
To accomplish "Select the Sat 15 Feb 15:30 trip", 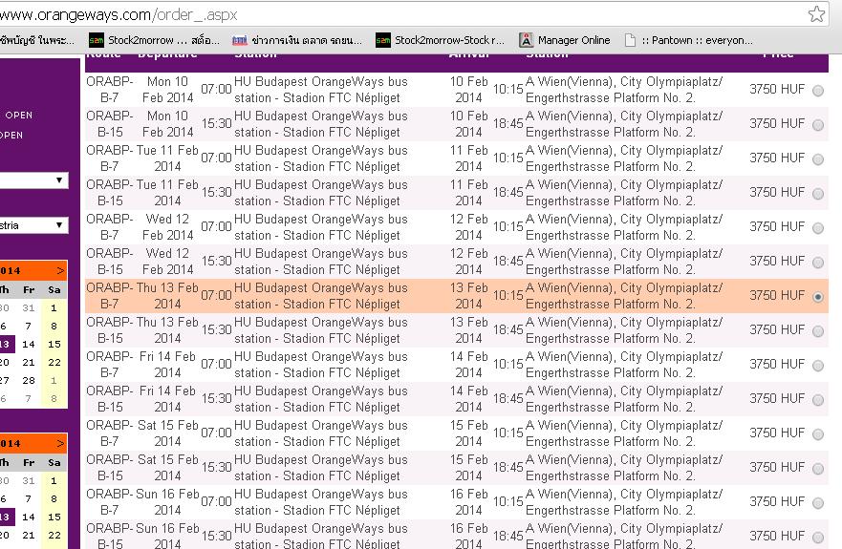I will [818, 469].
